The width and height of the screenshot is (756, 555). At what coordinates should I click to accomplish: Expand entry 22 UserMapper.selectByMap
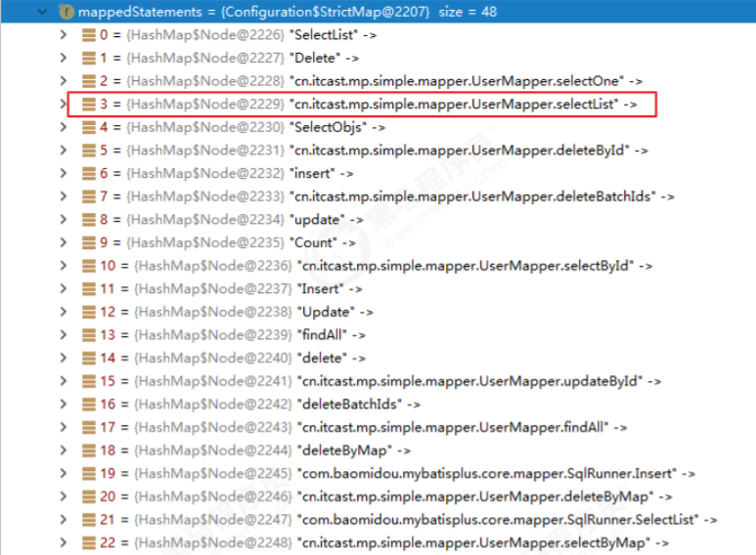(64, 543)
